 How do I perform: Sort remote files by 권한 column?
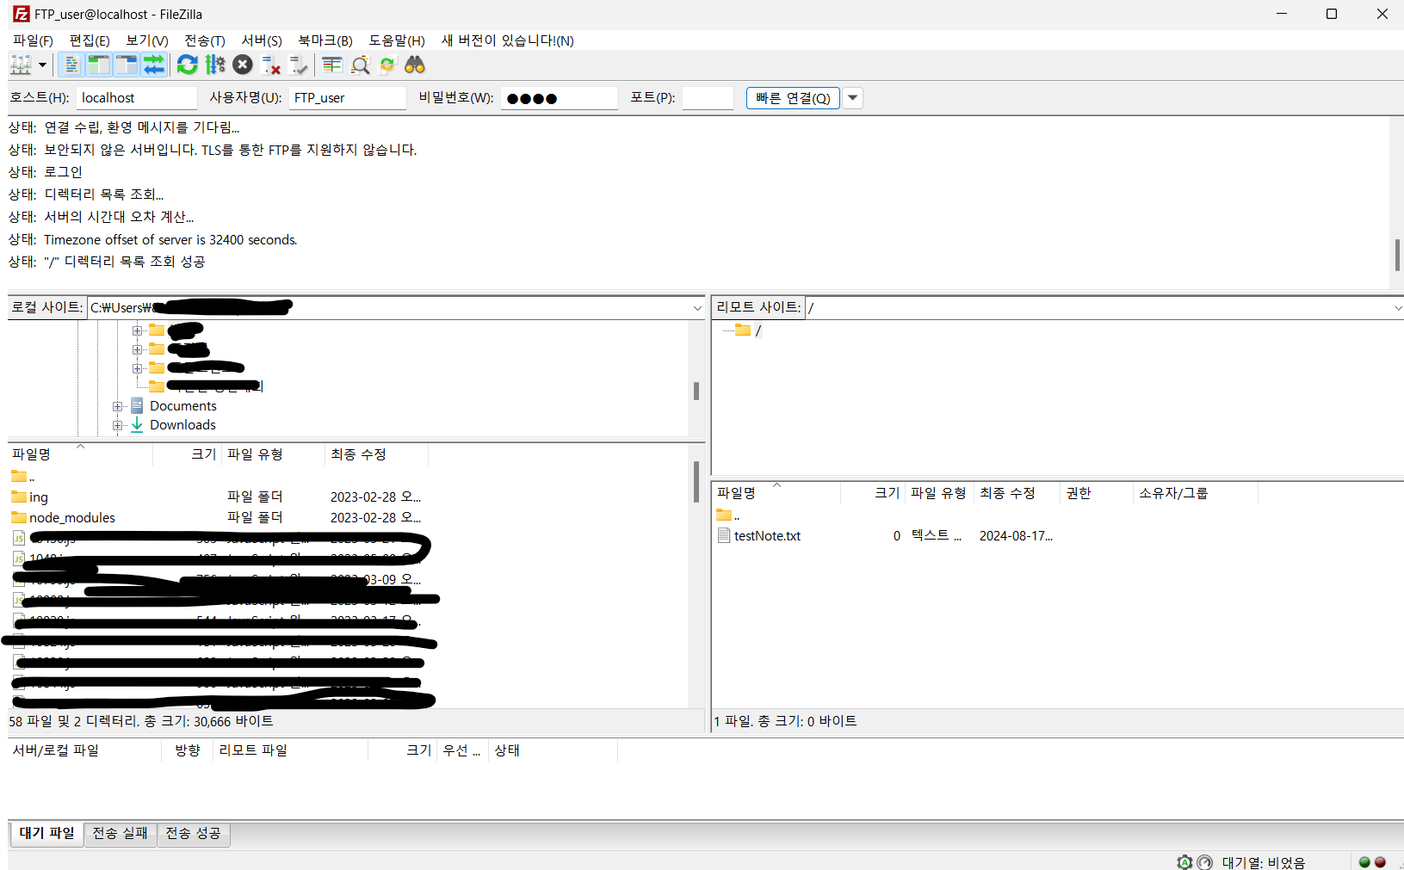click(1097, 493)
